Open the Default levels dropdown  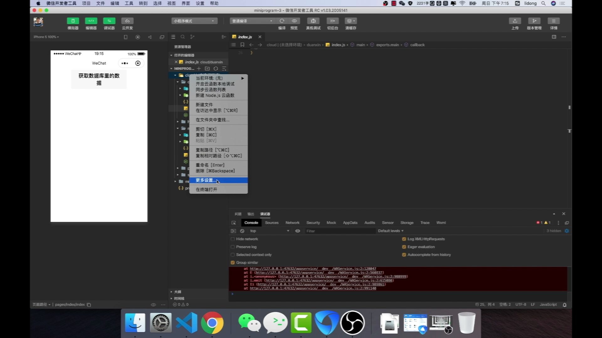point(391,231)
